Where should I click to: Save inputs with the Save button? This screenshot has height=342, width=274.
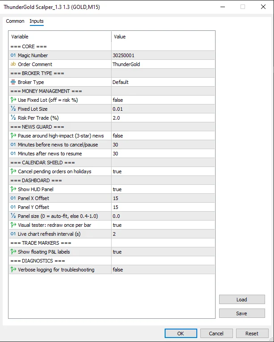point(242,313)
